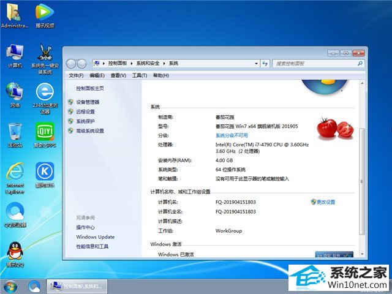Open the iQIYI desktop icon
The width and height of the screenshot is (392, 294).
coord(44,132)
